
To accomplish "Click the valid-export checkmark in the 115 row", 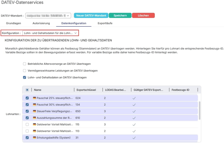I will pyautogui.click(x=134, y=124).
